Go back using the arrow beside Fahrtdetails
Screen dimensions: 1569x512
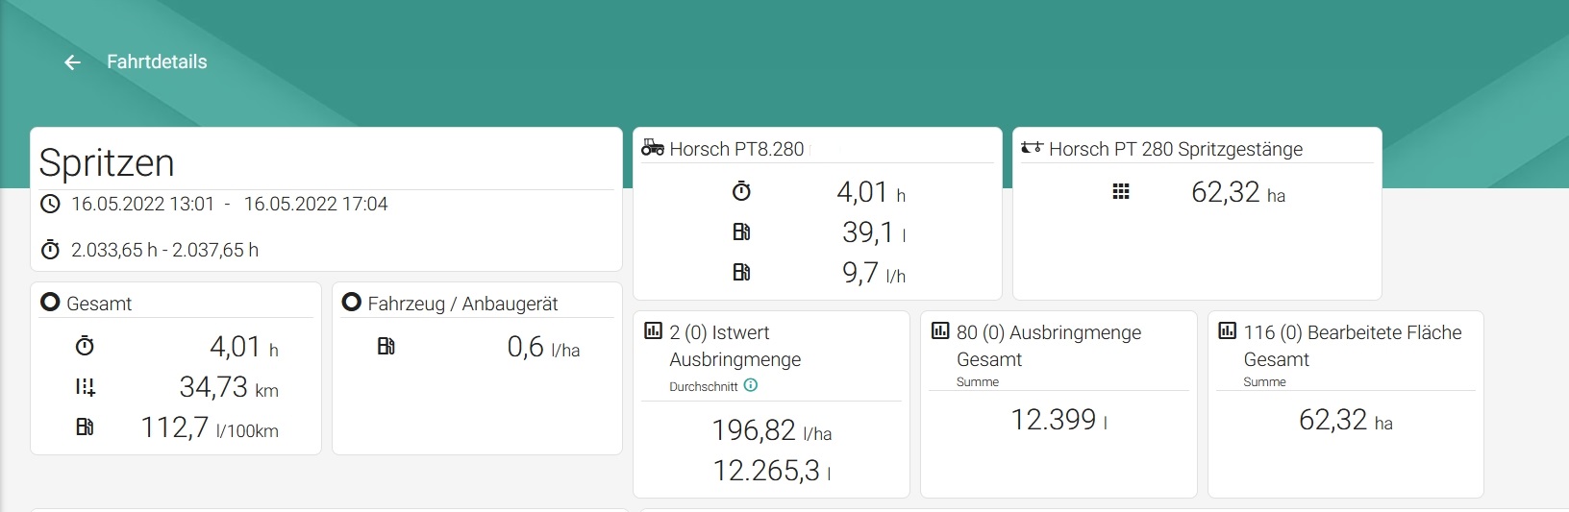pos(72,62)
